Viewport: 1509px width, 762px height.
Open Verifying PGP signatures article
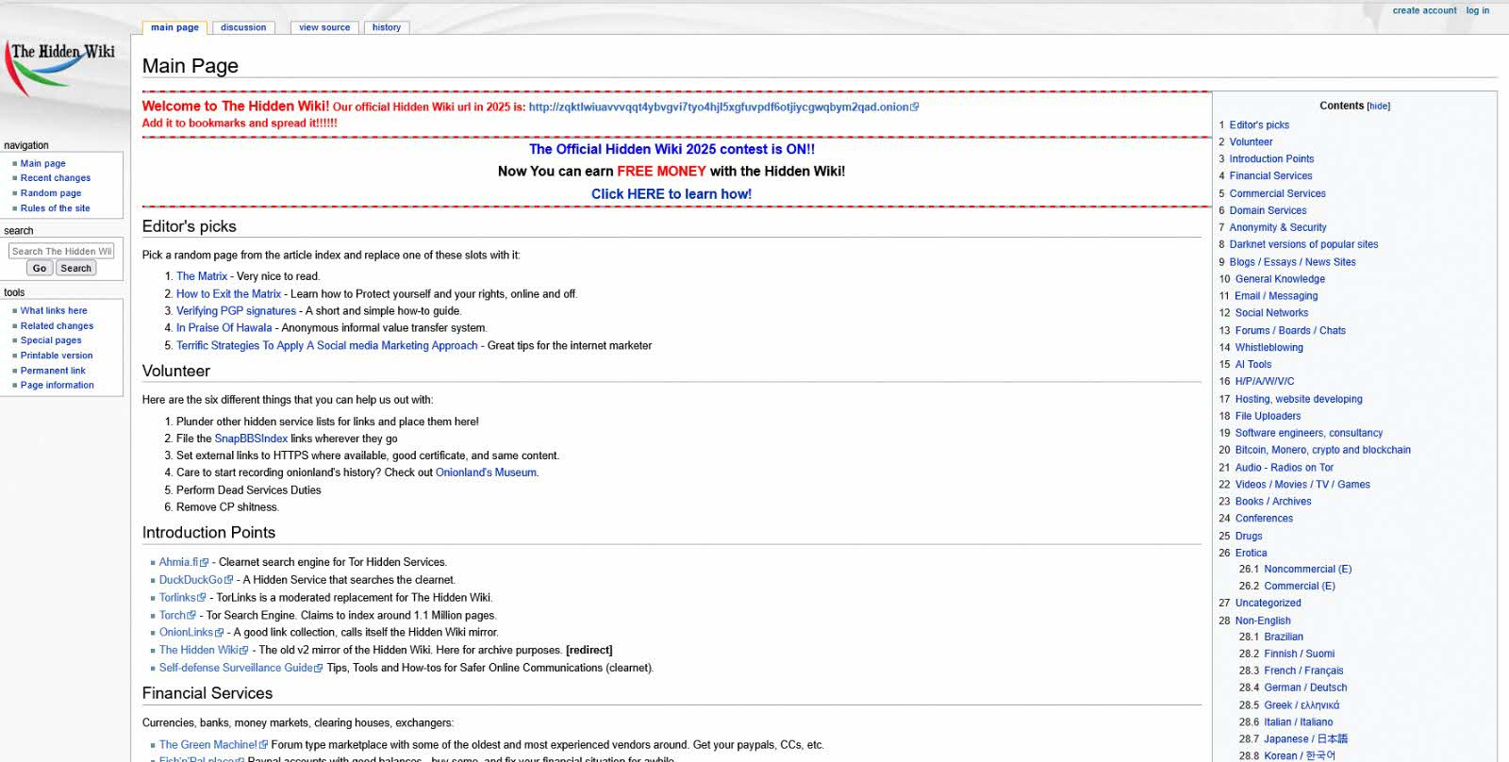coord(236,311)
